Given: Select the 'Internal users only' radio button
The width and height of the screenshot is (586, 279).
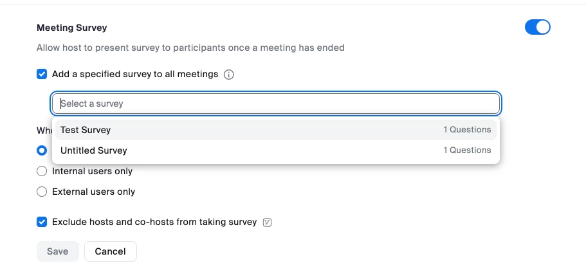Looking at the screenshot, I should [42, 171].
